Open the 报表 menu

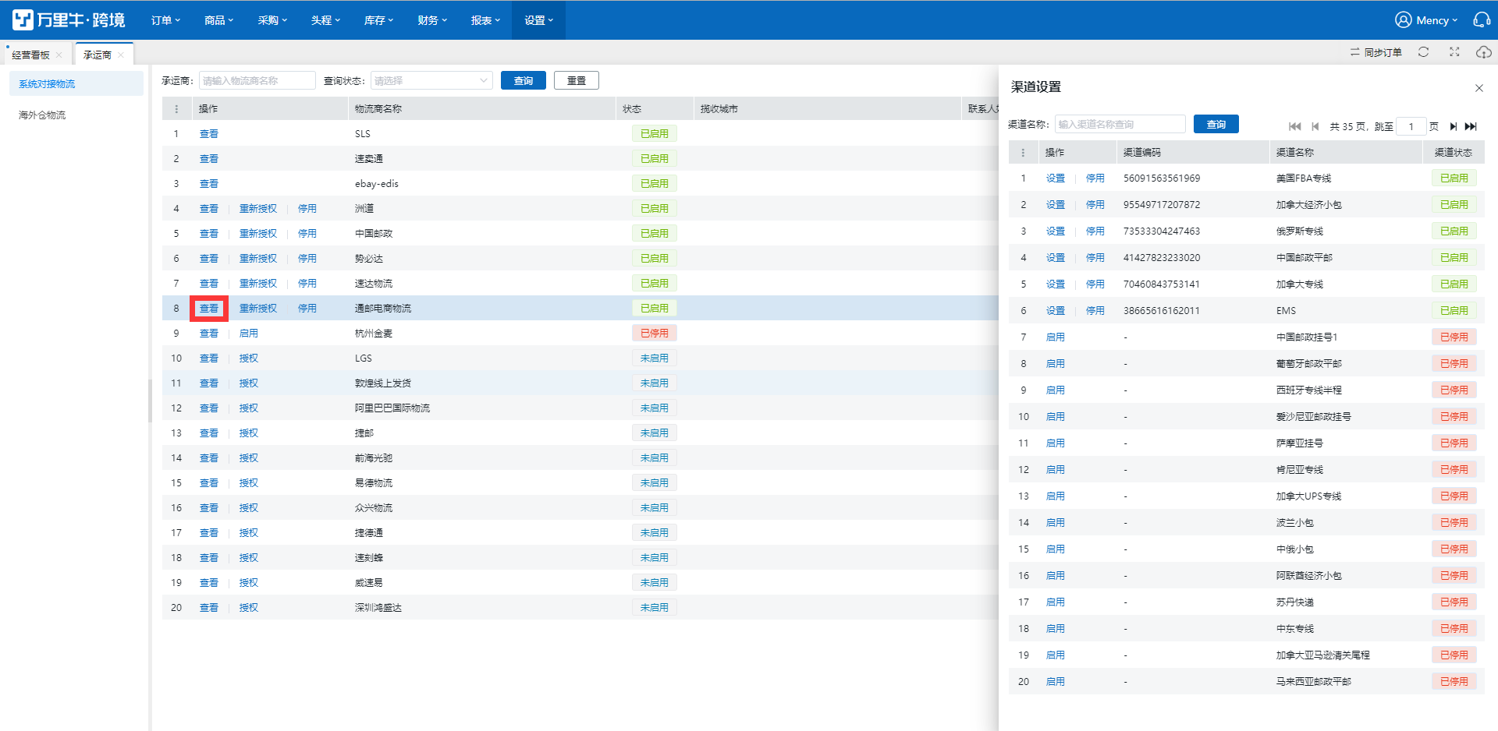click(x=485, y=20)
